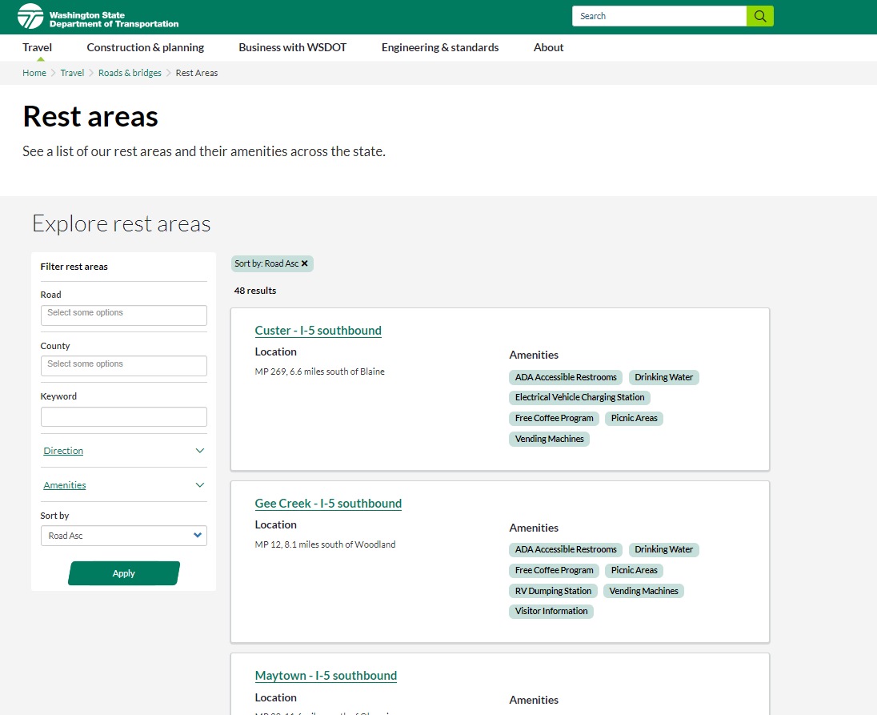Focus the Keyword text field
Viewport: 877px width, 715px height.
coord(123,416)
